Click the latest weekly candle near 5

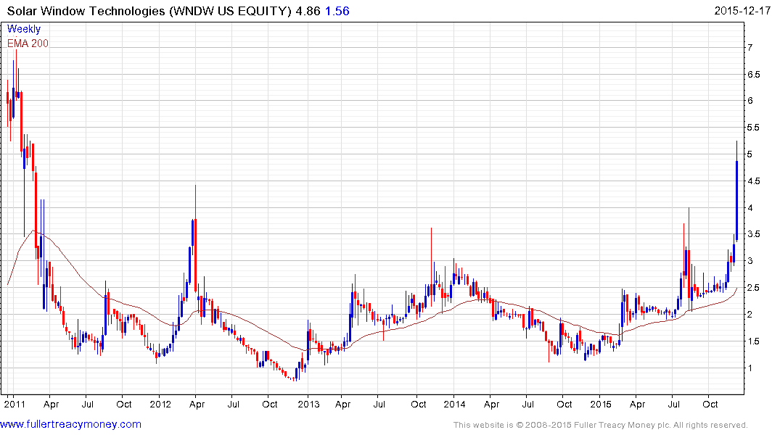[736, 191]
